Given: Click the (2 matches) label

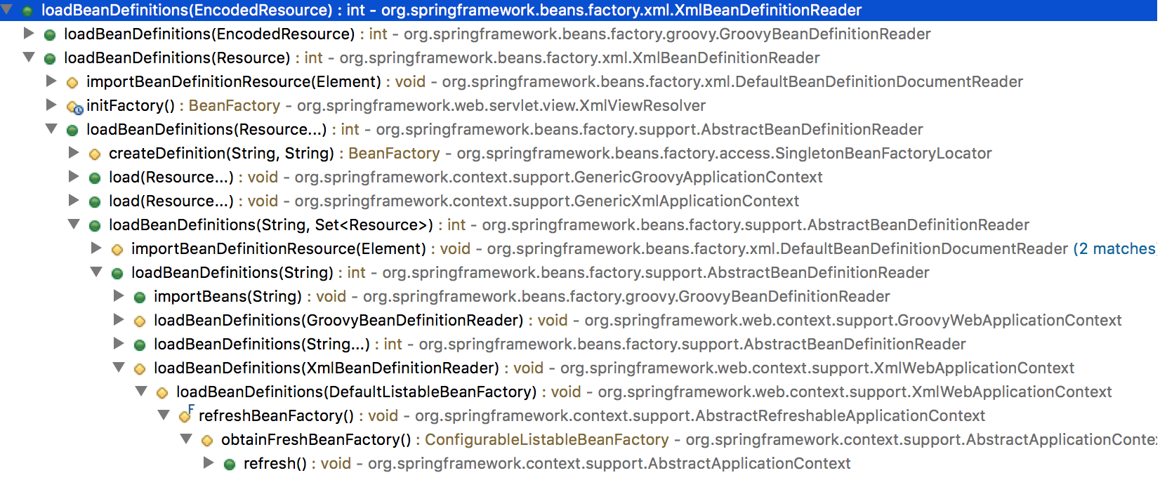Looking at the screenshot, I should click(1115, 249).
